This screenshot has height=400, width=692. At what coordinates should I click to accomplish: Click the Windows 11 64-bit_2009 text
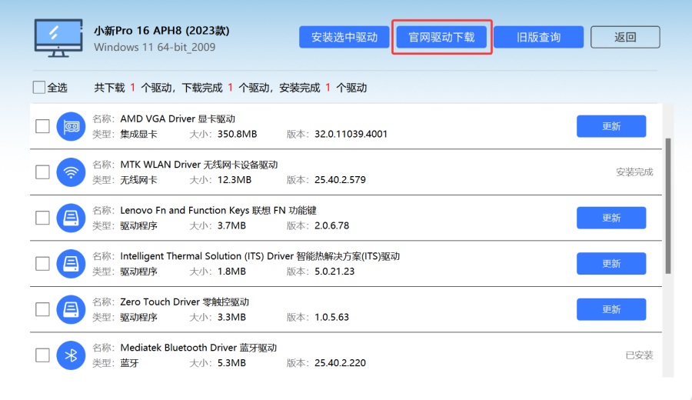pos(155,47)
